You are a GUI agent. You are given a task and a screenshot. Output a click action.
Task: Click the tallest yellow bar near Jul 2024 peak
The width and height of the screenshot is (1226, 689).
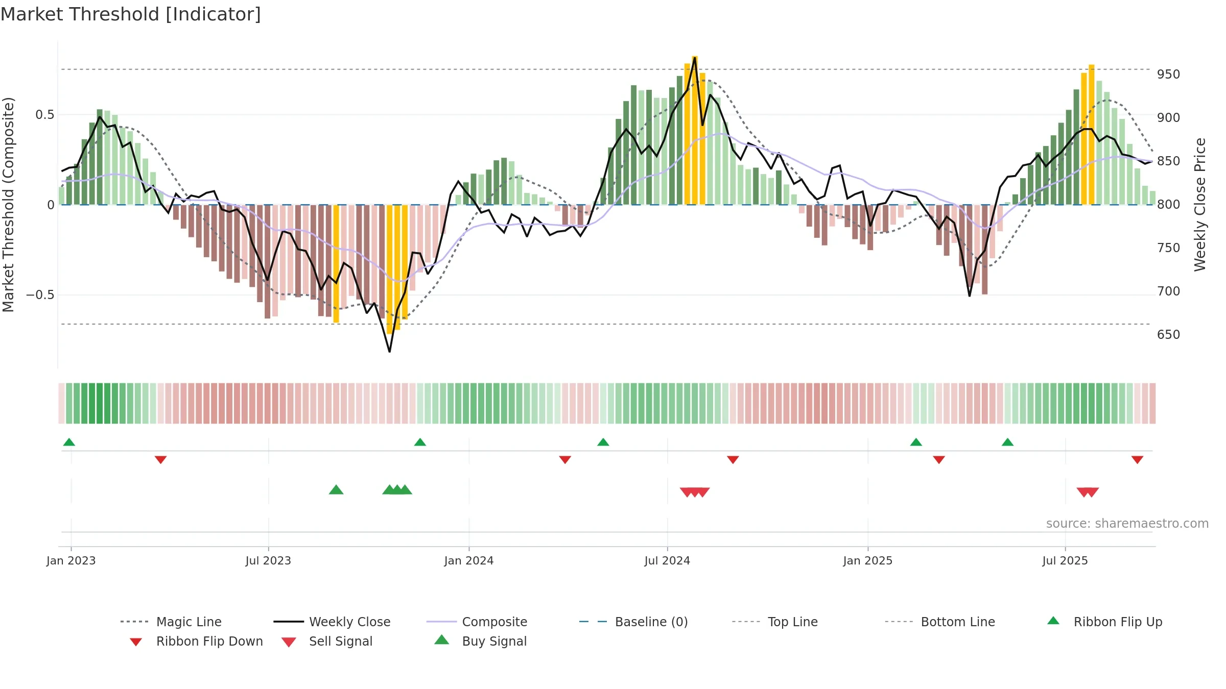point(695,130)
